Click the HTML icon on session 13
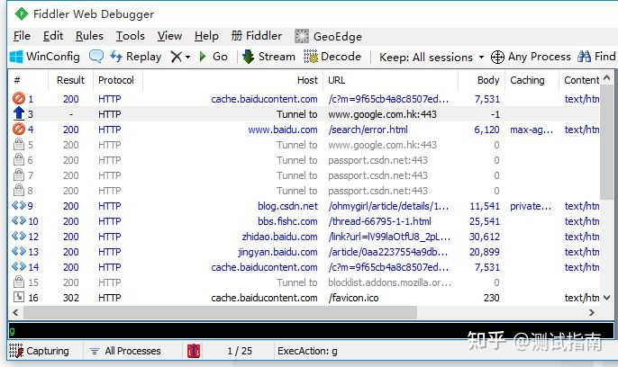 tap(19, 251)
